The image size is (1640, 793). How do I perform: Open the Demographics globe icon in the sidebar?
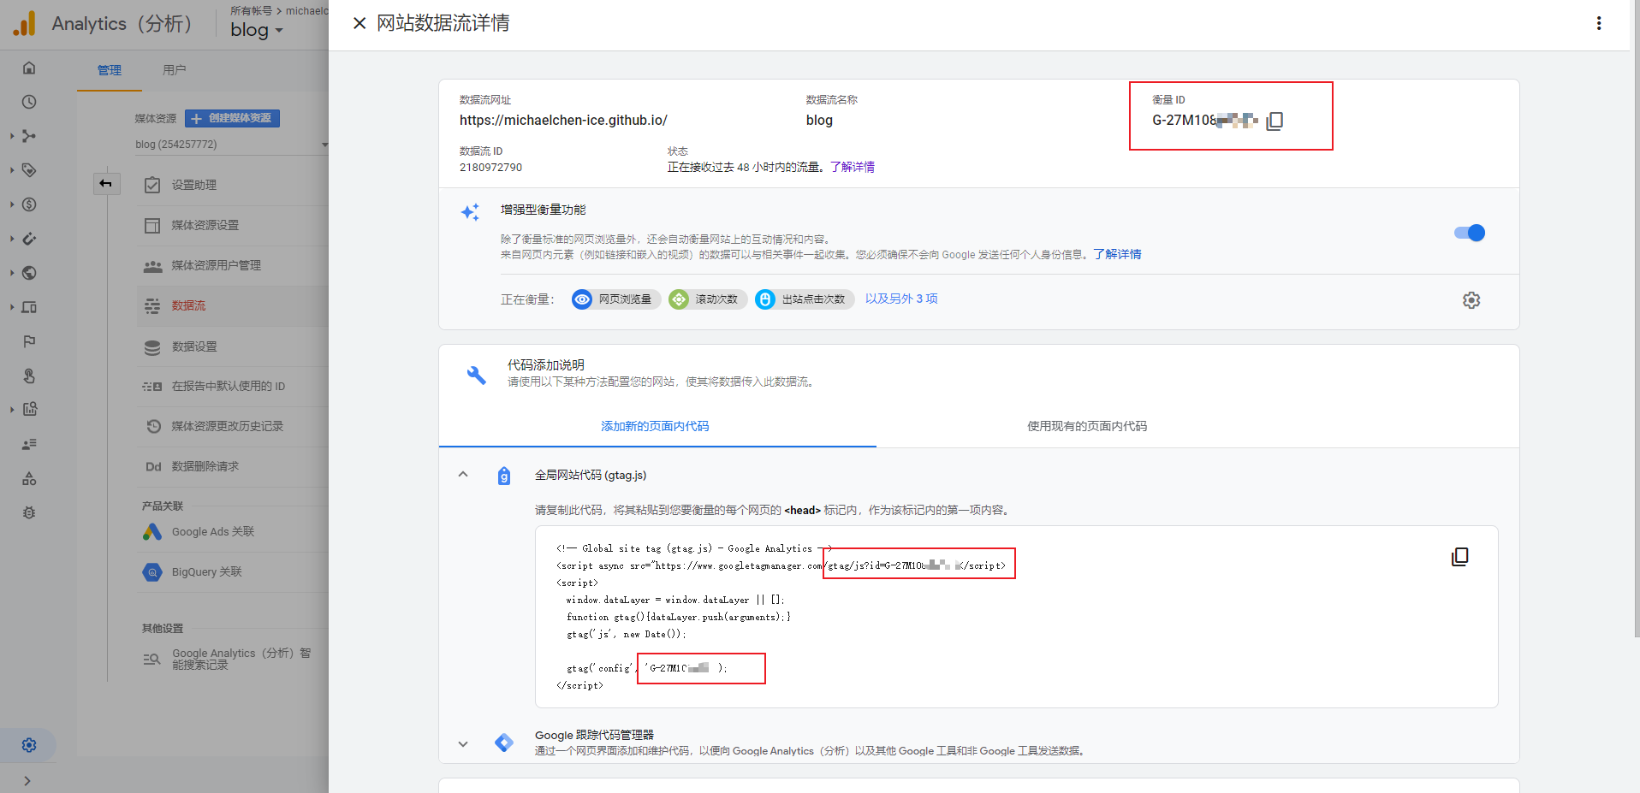[29, 273]
